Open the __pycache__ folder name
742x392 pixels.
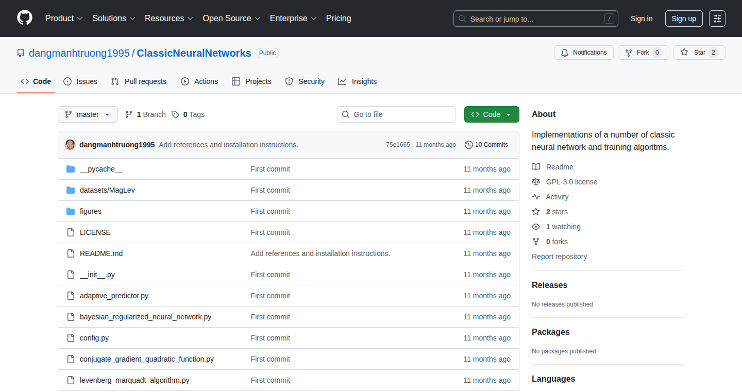click(101, 169)
